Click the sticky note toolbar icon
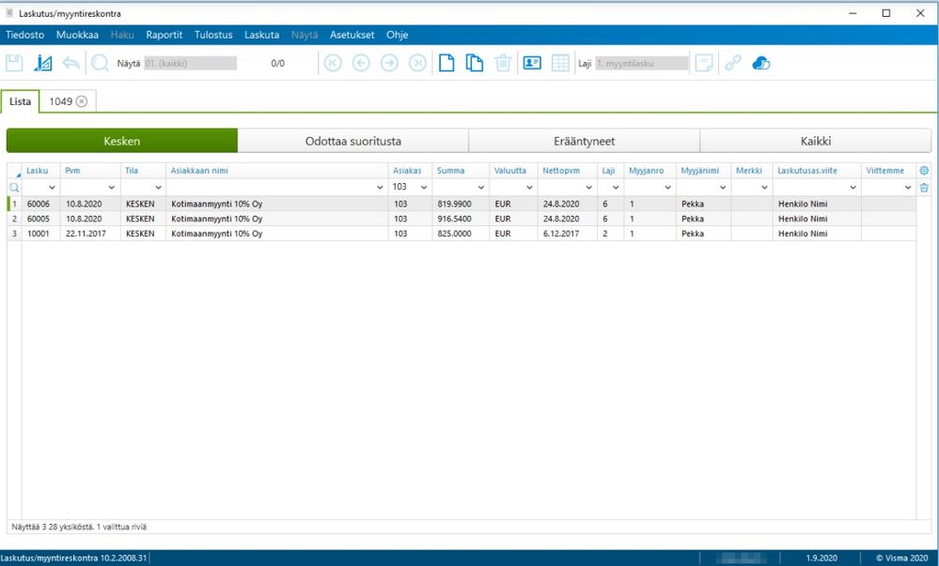Viewport: 939px width, 566px height. (x=704, y=63)
